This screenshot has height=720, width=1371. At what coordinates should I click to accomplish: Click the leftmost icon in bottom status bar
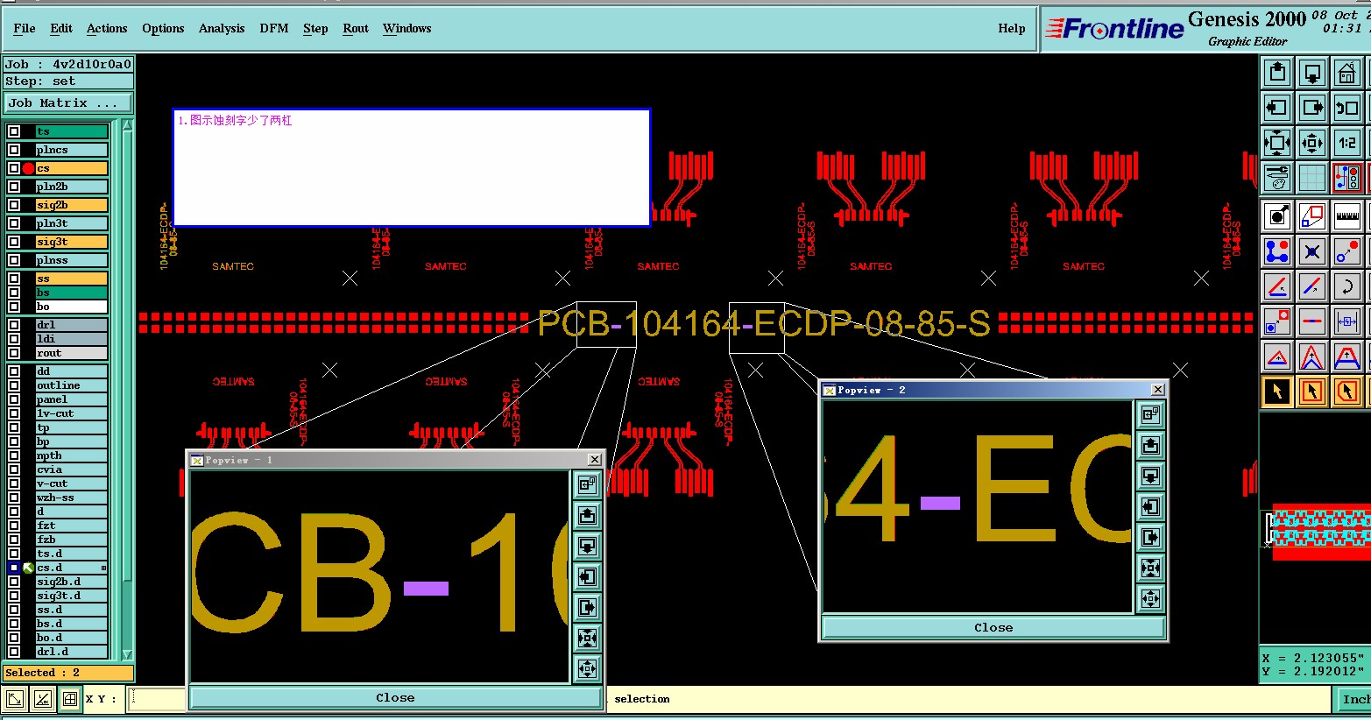[15, 699]
